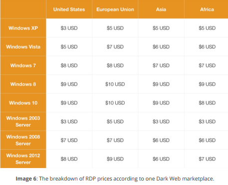Viewport: 228px width, 185px height.
Task: Select the Windows 10 row label
Action: (23, 103)
